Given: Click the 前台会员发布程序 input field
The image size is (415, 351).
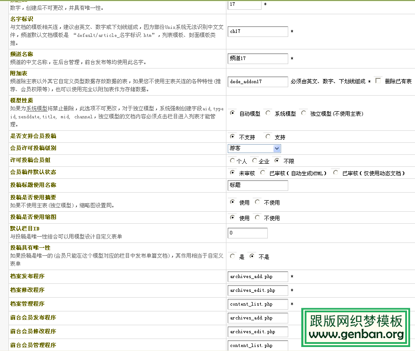Looking at the screenshot, I should [x=258, y=318].
